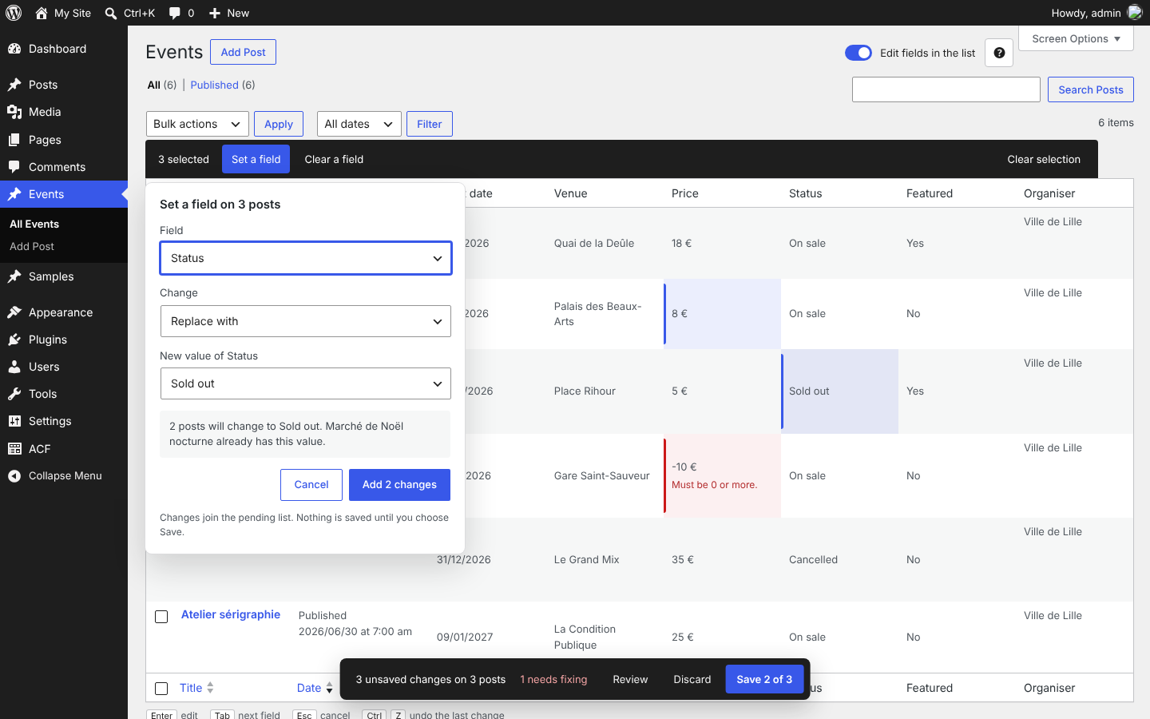
Task: Open the All dates dropdown
Action: click(359, 124)
